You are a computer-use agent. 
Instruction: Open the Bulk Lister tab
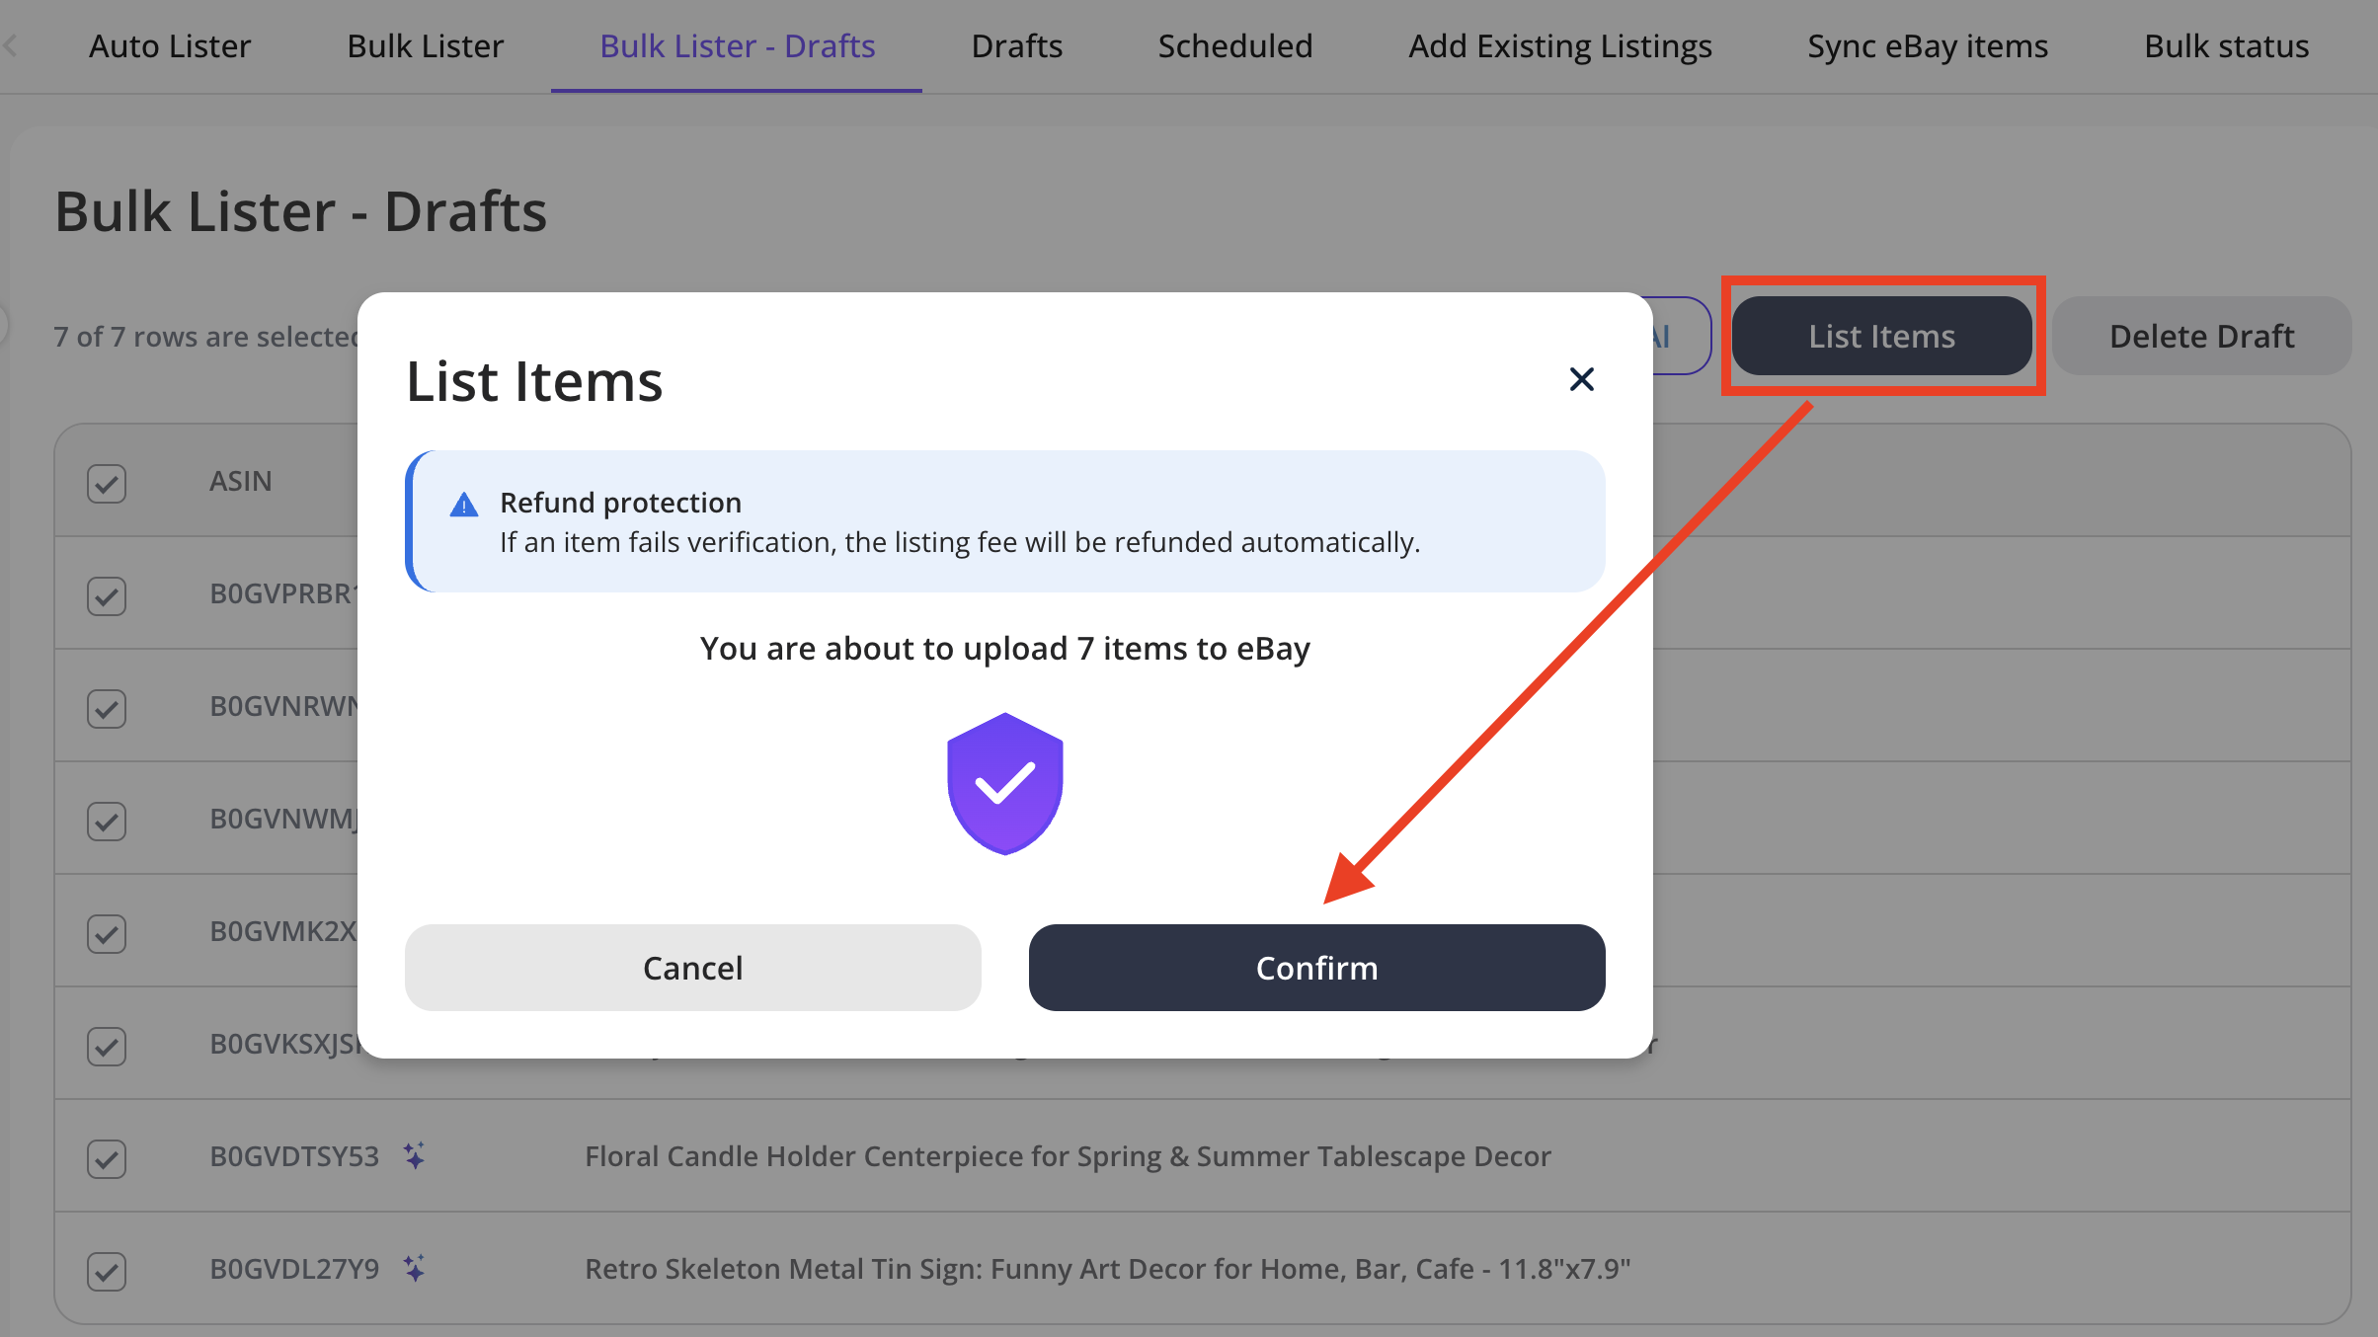(x=425, y=46)
